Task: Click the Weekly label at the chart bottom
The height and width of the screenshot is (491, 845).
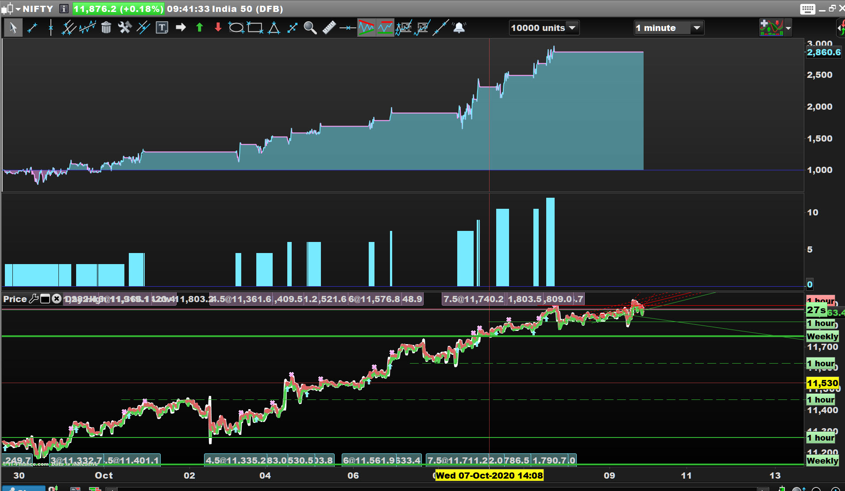Action: 822,461
